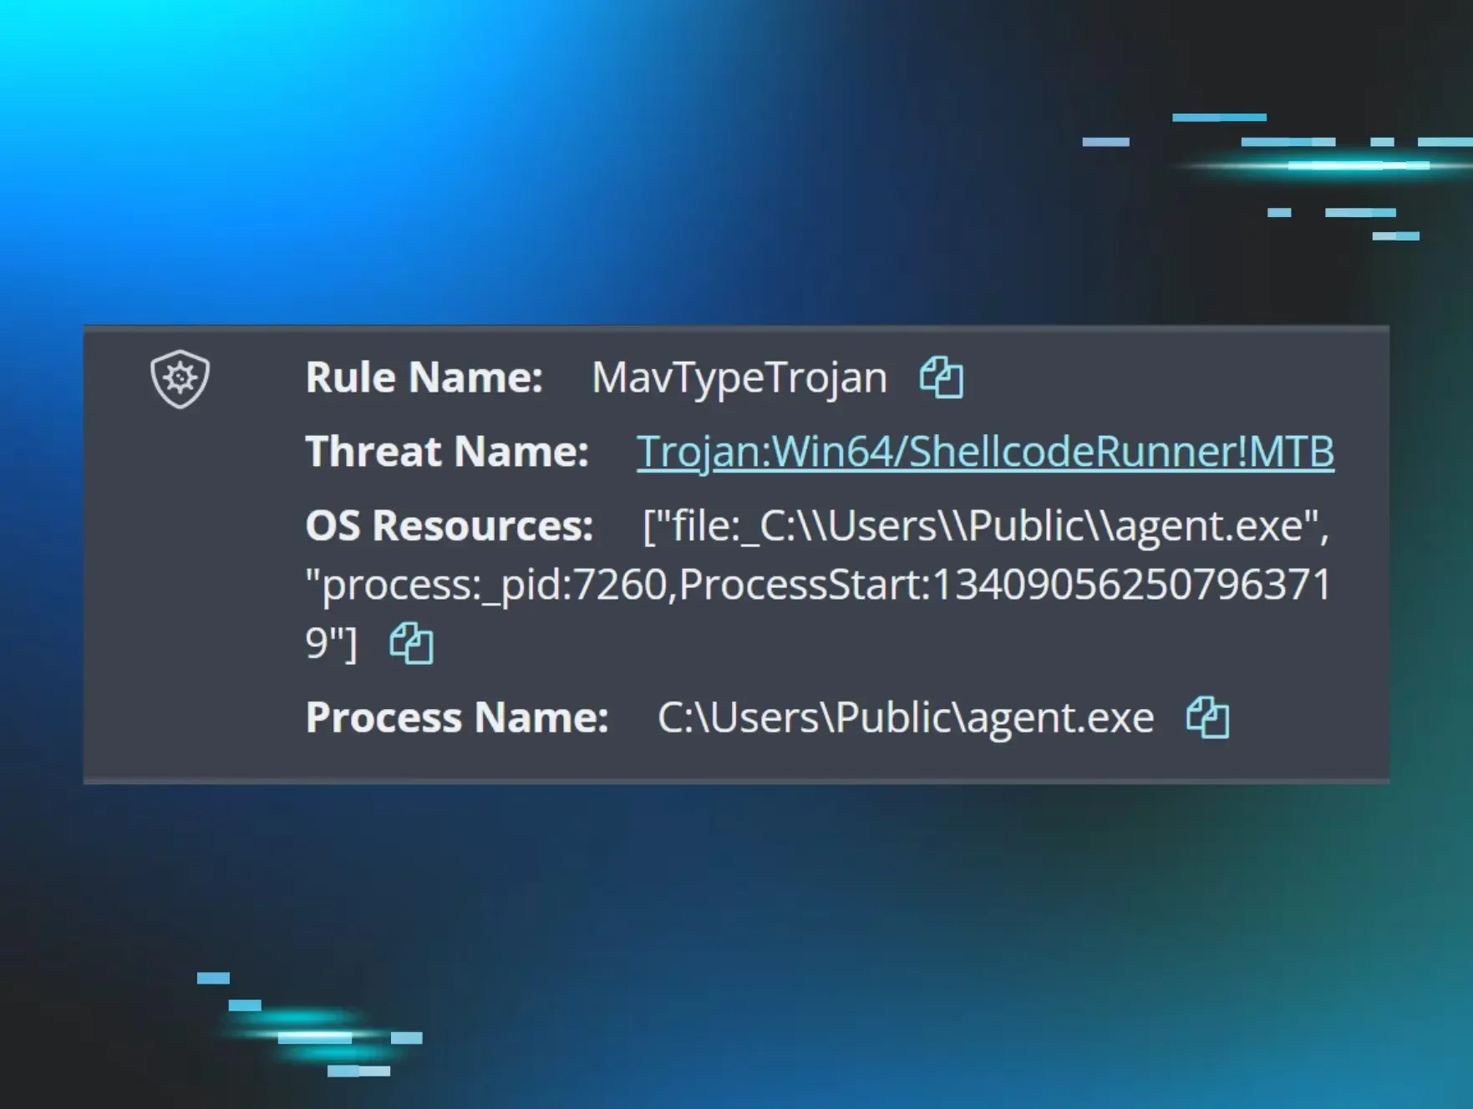Select the C:\Users\Public\agent.exe process path
The height and width of the screenshot is (1109, 1473).
coord(905,718)
